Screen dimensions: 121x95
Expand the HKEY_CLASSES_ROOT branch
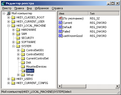click(8, 17)
